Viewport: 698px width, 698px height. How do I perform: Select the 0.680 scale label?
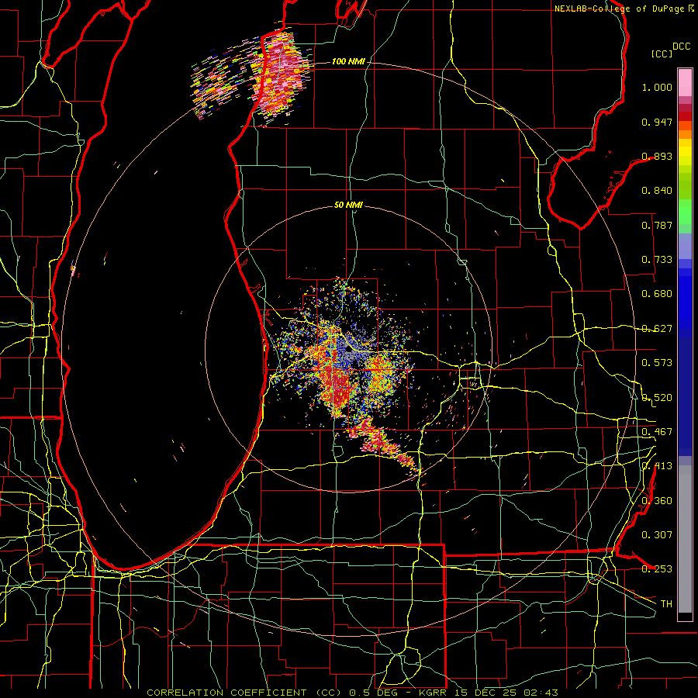pyautogui.click(x=657, y=294)
